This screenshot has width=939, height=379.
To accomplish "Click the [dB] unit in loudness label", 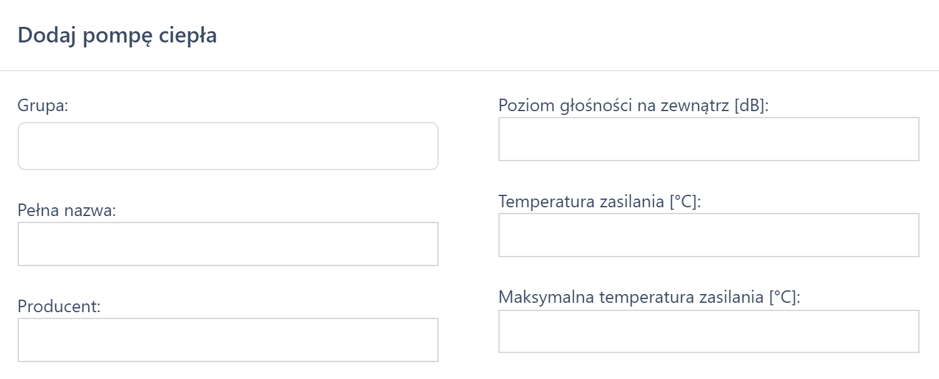I will (750, 106).
